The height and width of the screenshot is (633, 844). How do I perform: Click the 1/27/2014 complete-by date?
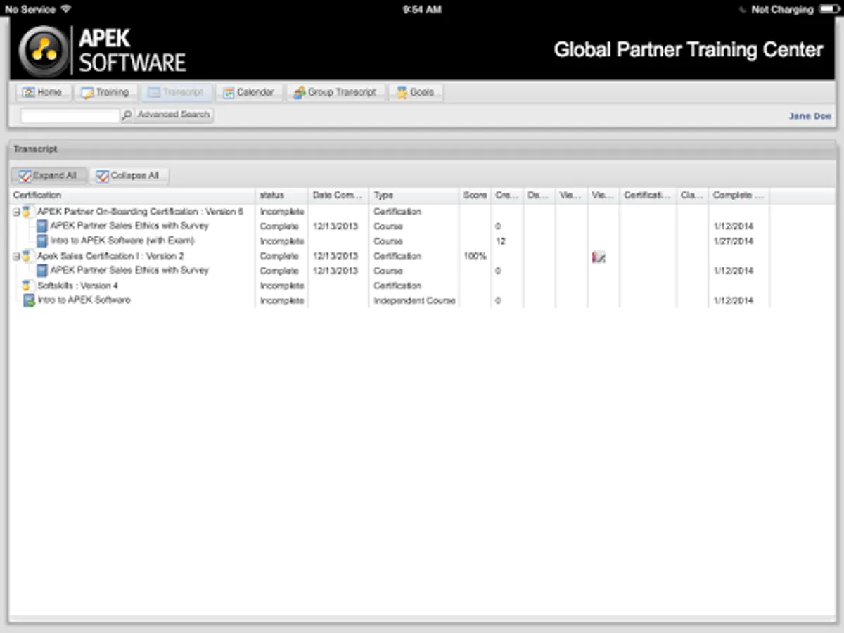click(x=733, y=241)
